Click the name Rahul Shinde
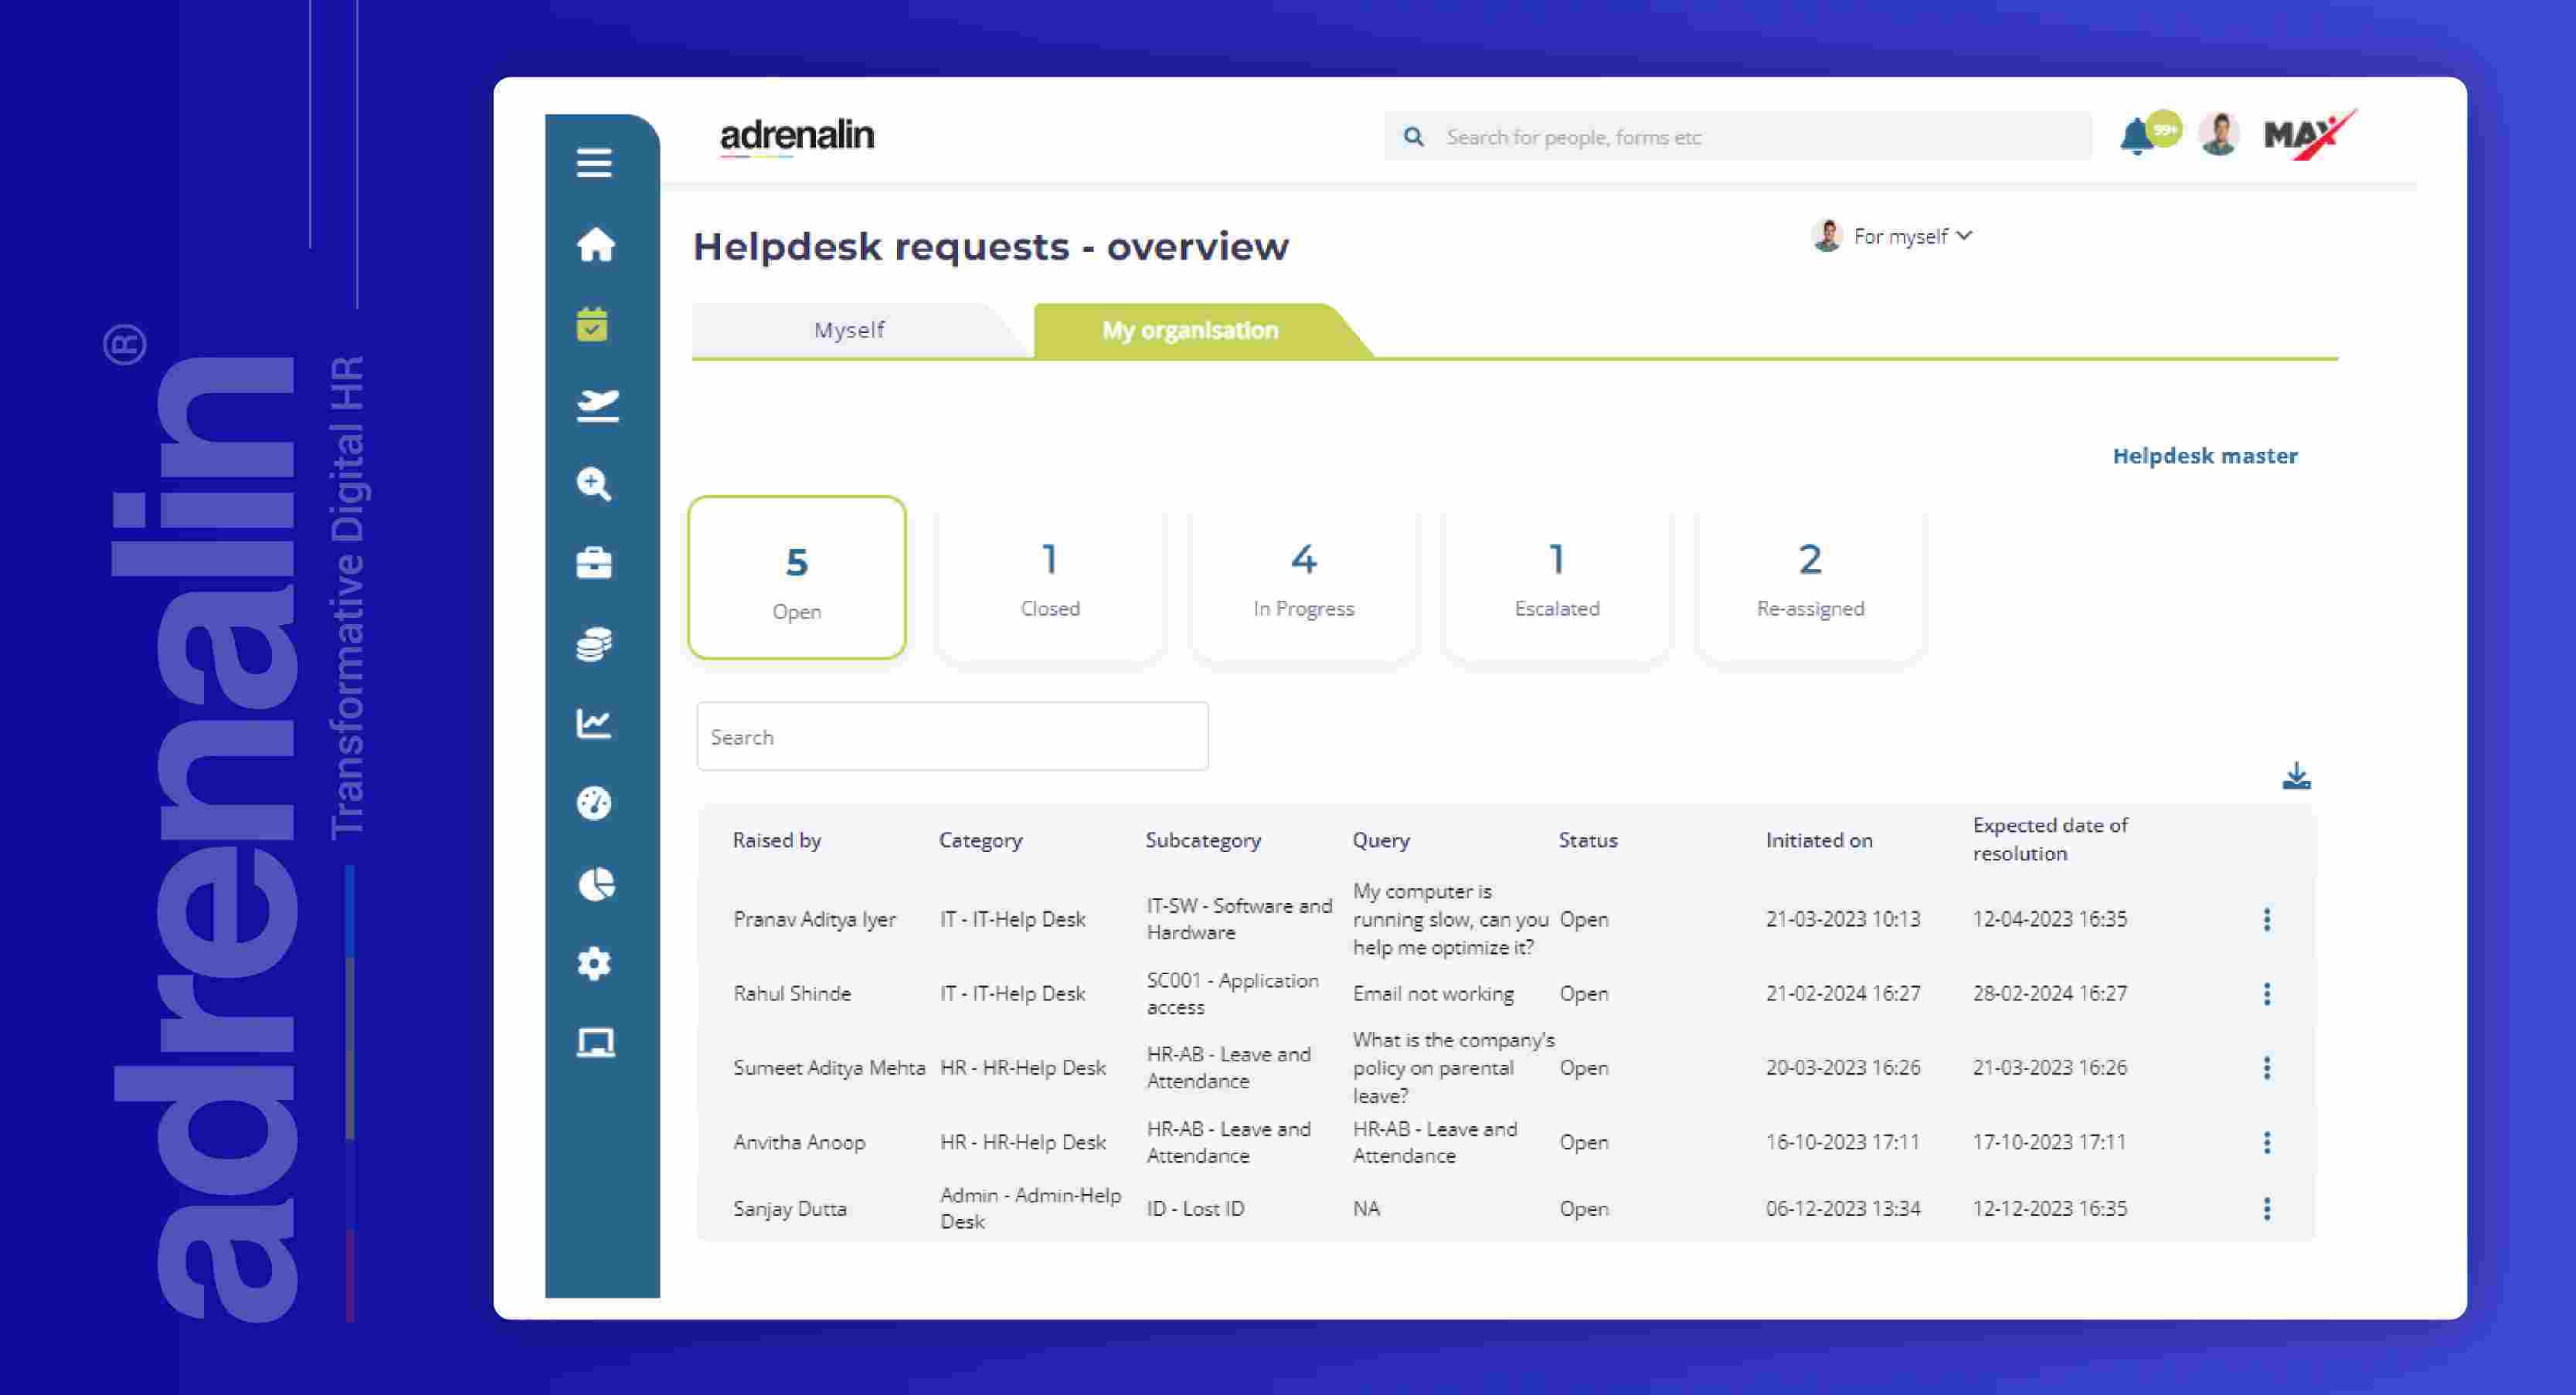 [x=792, y=993]
